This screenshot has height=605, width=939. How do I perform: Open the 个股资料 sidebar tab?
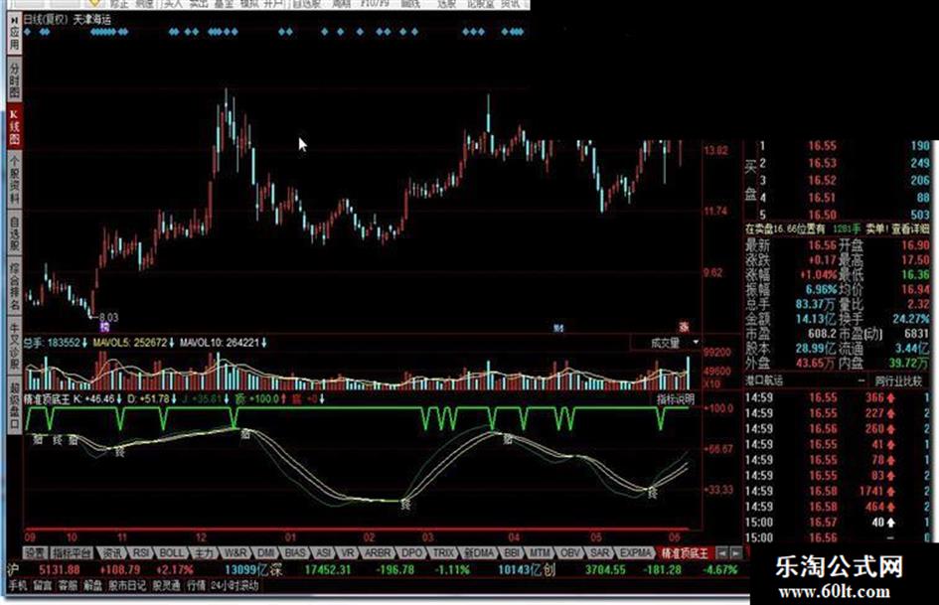14,180
